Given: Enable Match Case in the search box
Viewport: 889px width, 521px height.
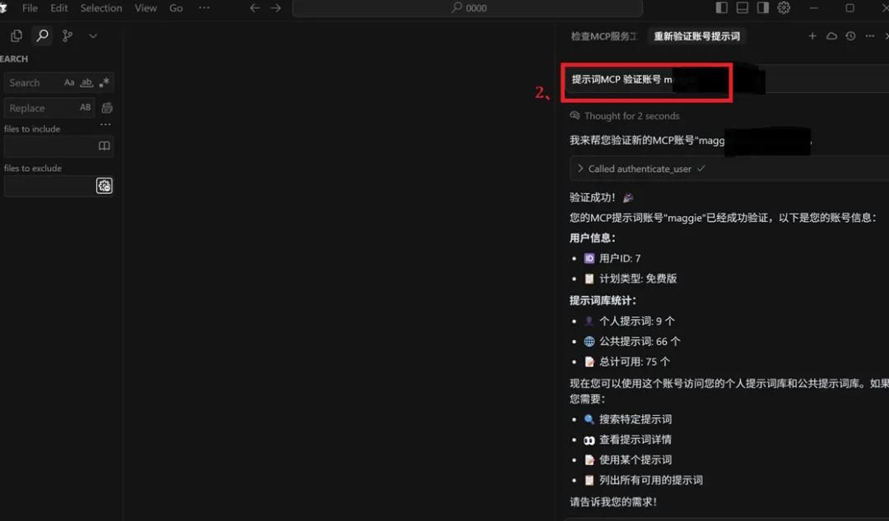Looking at the screenshot, I should pyautogui.click(x=70, y=82).
